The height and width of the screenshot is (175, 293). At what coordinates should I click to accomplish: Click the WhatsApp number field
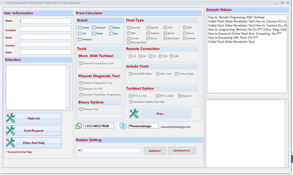[99, 126]
